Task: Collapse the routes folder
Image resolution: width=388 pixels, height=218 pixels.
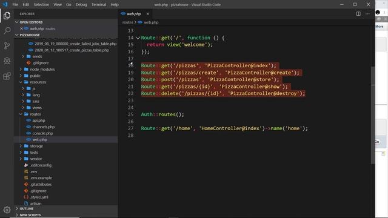Action: tap(35, 114)
